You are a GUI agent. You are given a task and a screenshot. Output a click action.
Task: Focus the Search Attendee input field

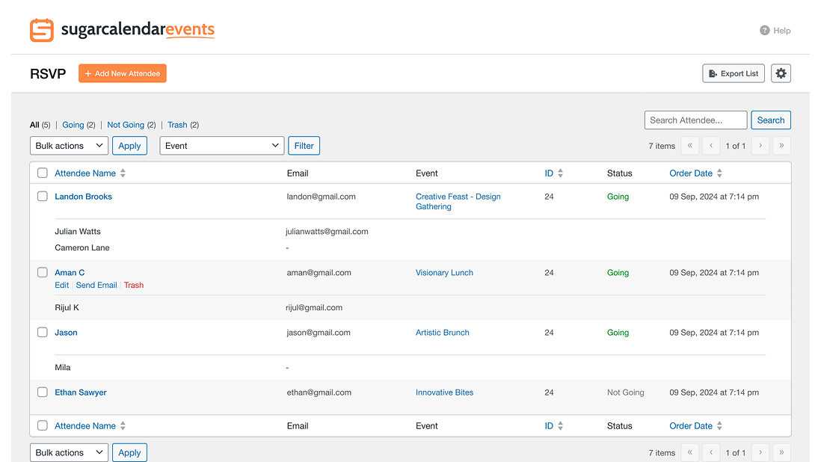695,120
